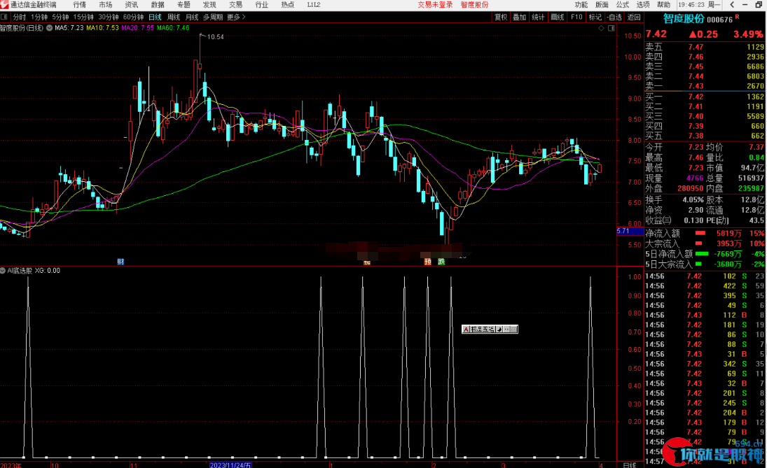767x468 pixels.
Task: Click the 5日净流入额 green bar
Action: [x=701, y=253]
